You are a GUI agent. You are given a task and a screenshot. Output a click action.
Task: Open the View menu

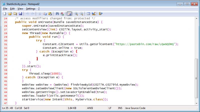click(x=20, y=9)
